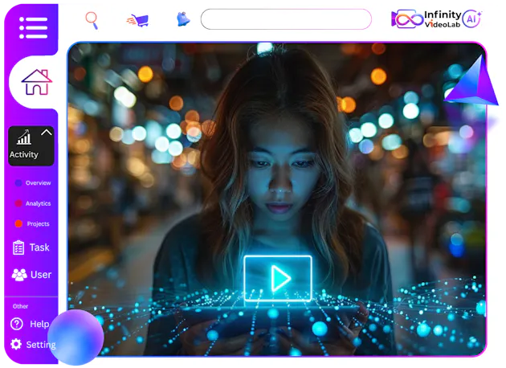Open the Setting sidebar label
506x368 pixels.
pos(40,345)
